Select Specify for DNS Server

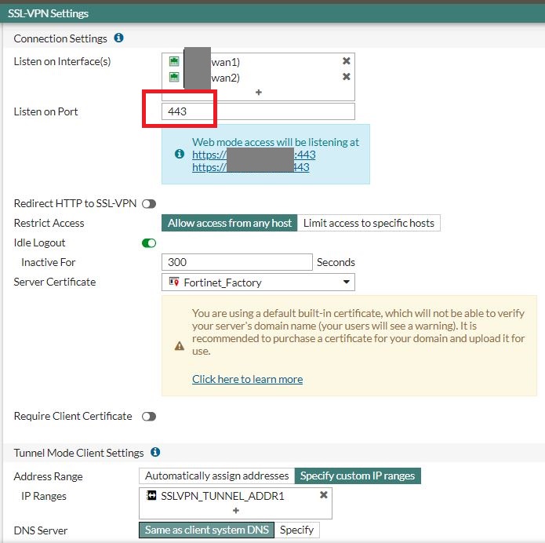(297, 530)
